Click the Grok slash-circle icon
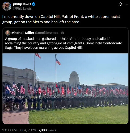Viewport: 130px width, 133px height. coord(120,4)
